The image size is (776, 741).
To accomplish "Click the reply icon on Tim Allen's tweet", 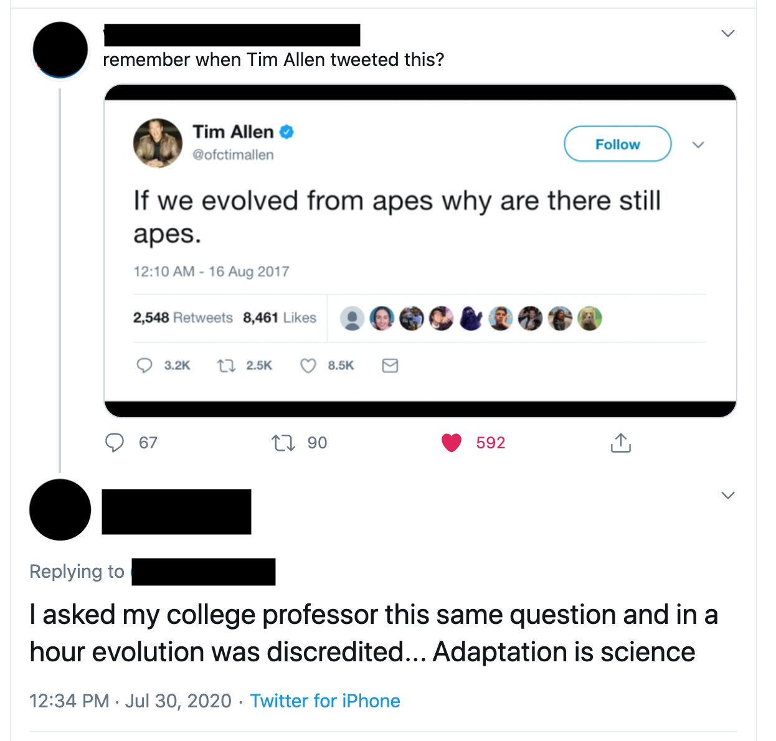I will tap(144, 366).
